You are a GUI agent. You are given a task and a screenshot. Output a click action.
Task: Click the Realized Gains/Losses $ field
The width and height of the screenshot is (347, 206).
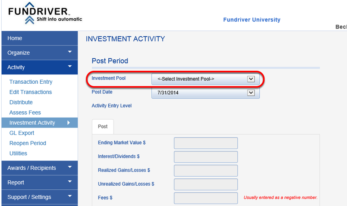206,171
